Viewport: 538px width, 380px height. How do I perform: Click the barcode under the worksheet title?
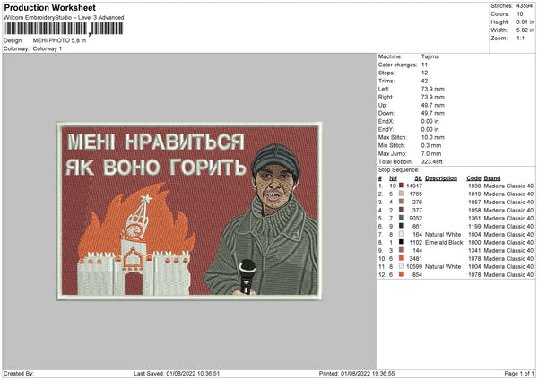coord(64,29)
